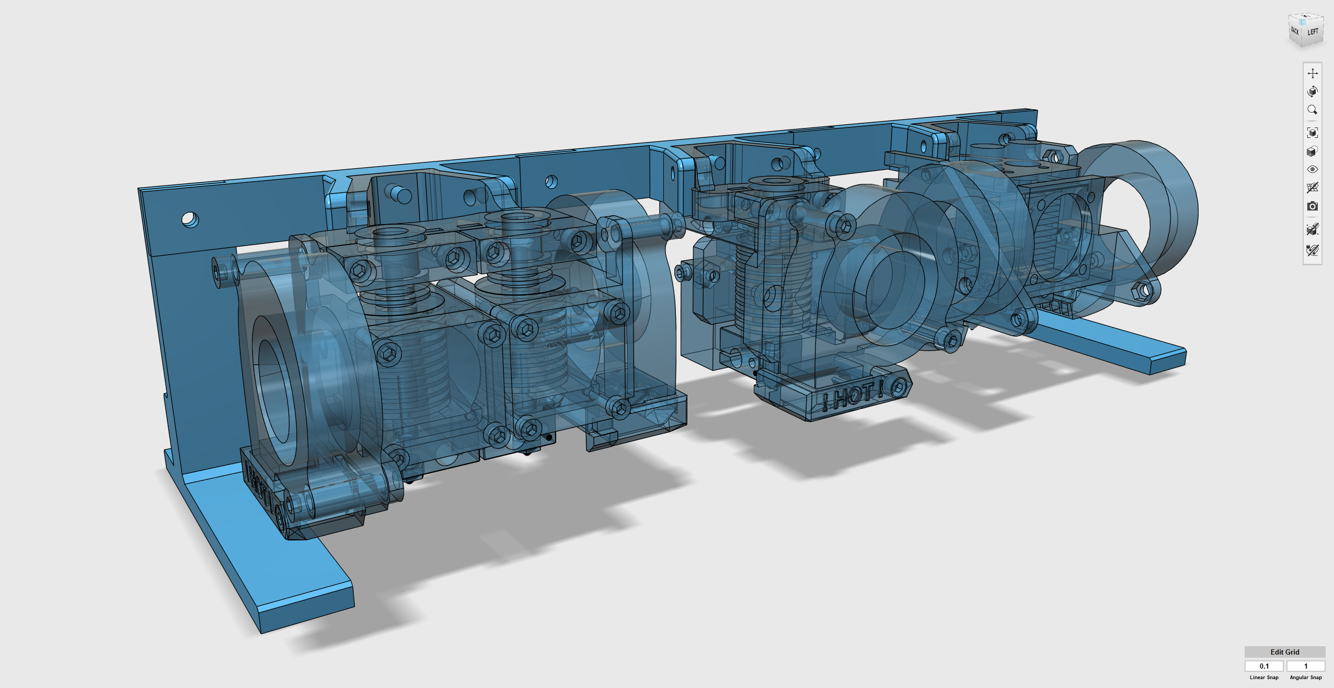Viewport: 1334px width, 688px height.
Task: Click the Fit to view icon
Action: point(1312,133)
